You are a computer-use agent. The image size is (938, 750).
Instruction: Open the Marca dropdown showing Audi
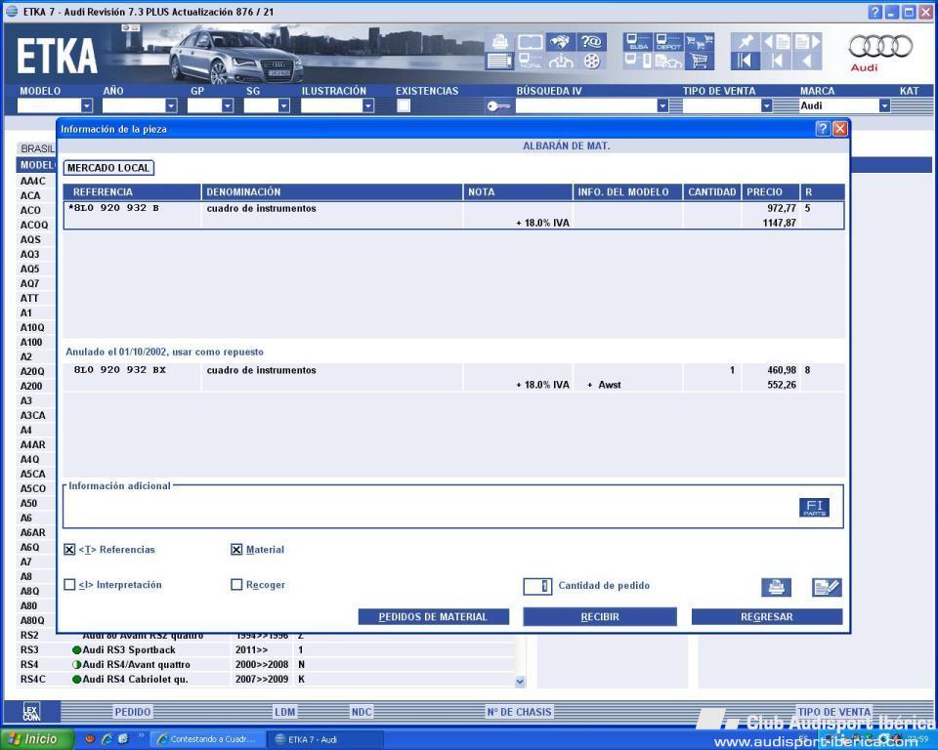[x=885, y=105]
